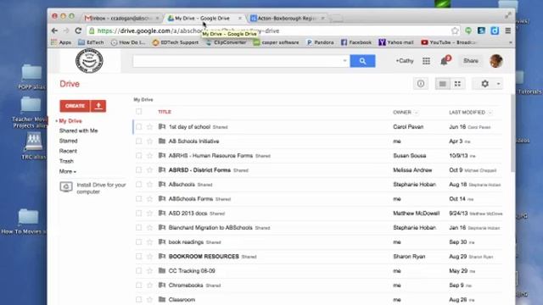
Task: Click the red CREATE button
Action: pos(75,106)
